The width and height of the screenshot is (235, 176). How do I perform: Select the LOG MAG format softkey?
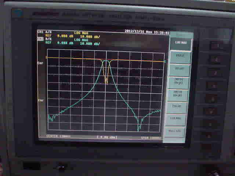click(178, 43)
